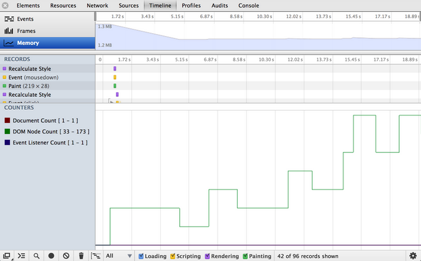Show the console drawer icon

(21, 256)
